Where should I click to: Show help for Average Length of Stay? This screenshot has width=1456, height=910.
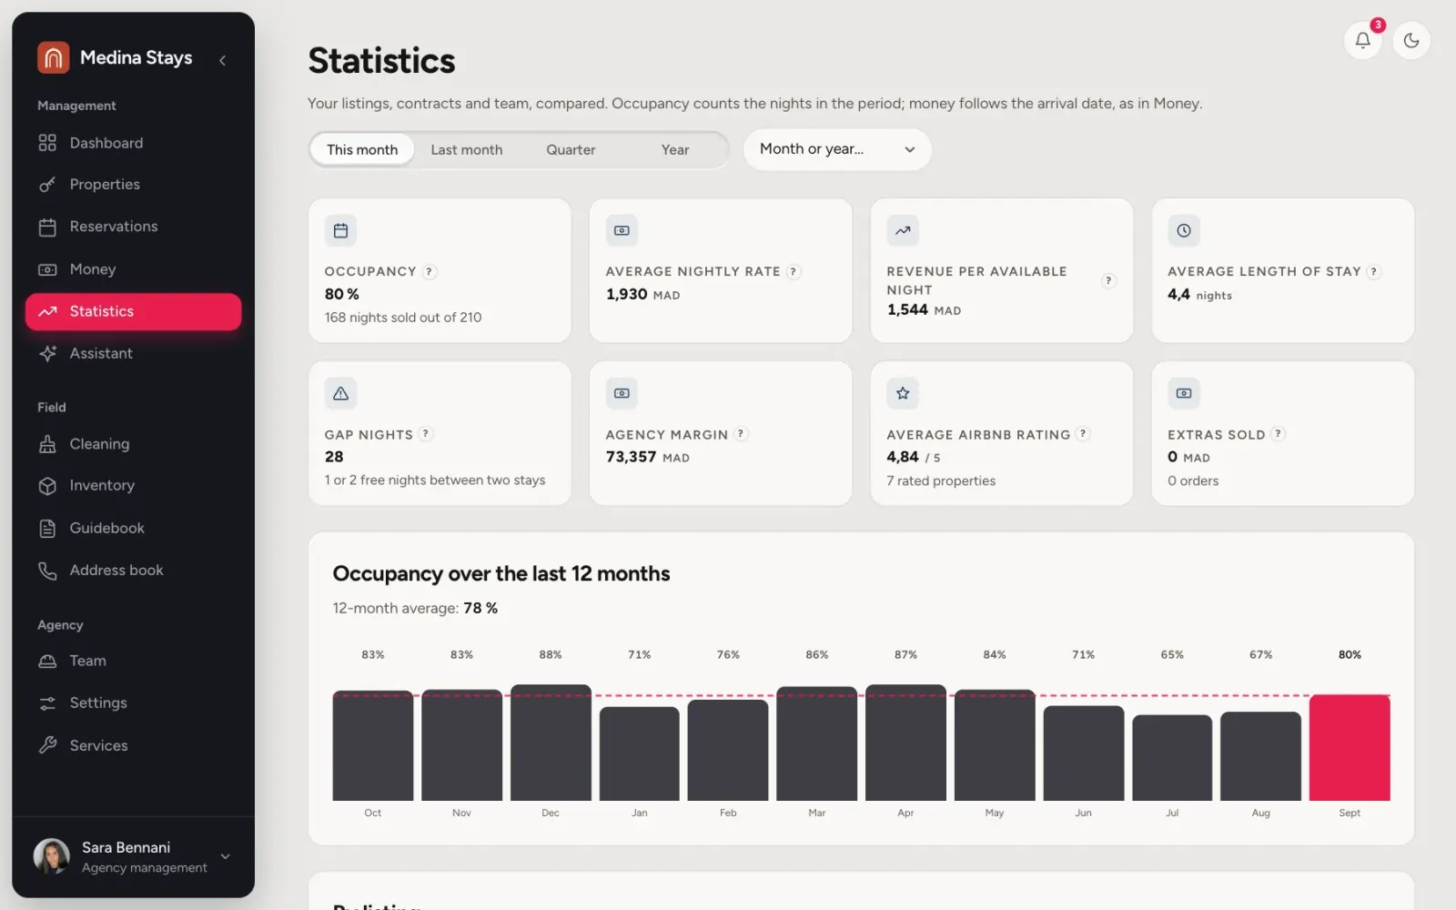(x=1374, y=272)
